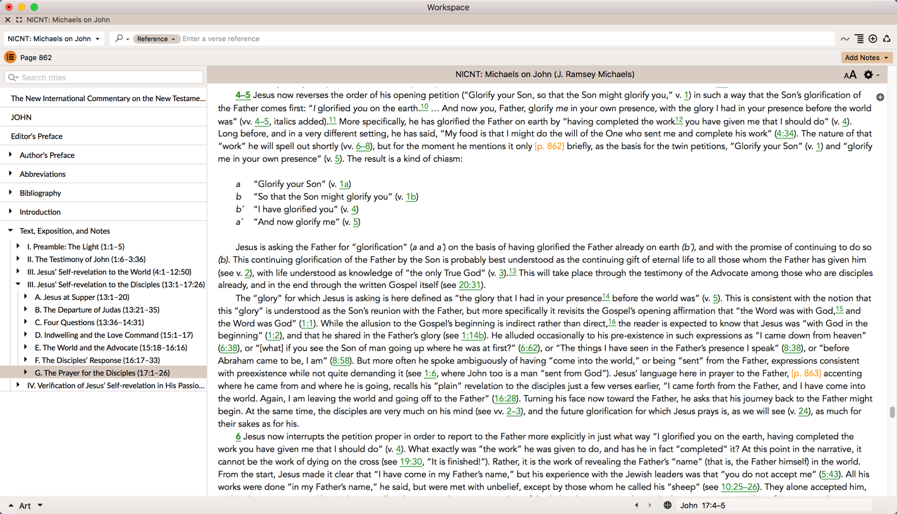
Task: Click the gray plus circle beside the text
Action: click(x=880, y=97)
